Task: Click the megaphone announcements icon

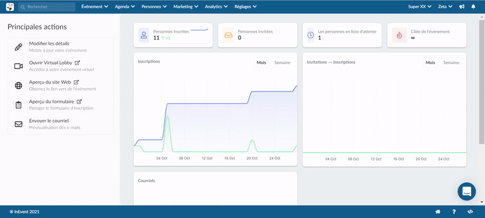Action: tap(462, 7)
